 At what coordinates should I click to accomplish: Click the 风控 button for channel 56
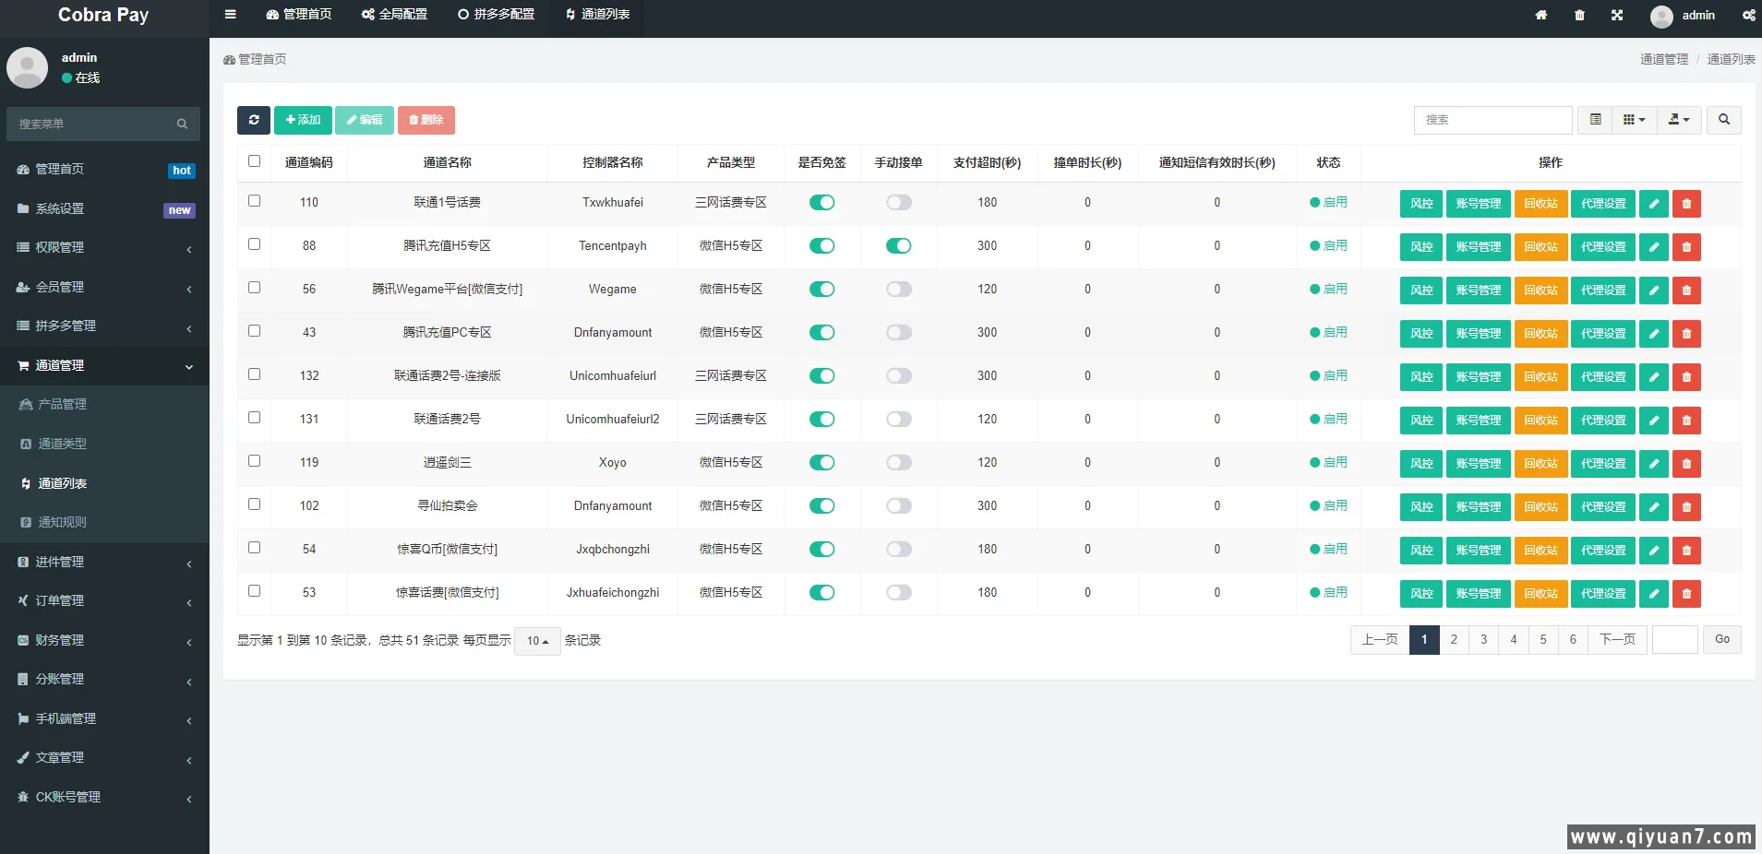pos(1420,290)
